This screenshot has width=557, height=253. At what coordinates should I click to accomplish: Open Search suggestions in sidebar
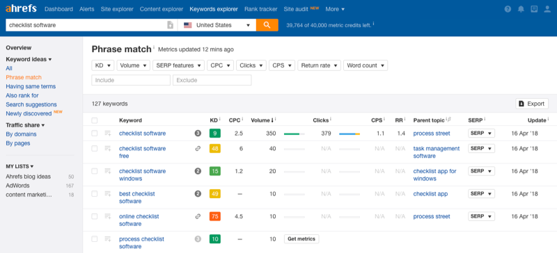pyautogui.click(x=31, y=105)
